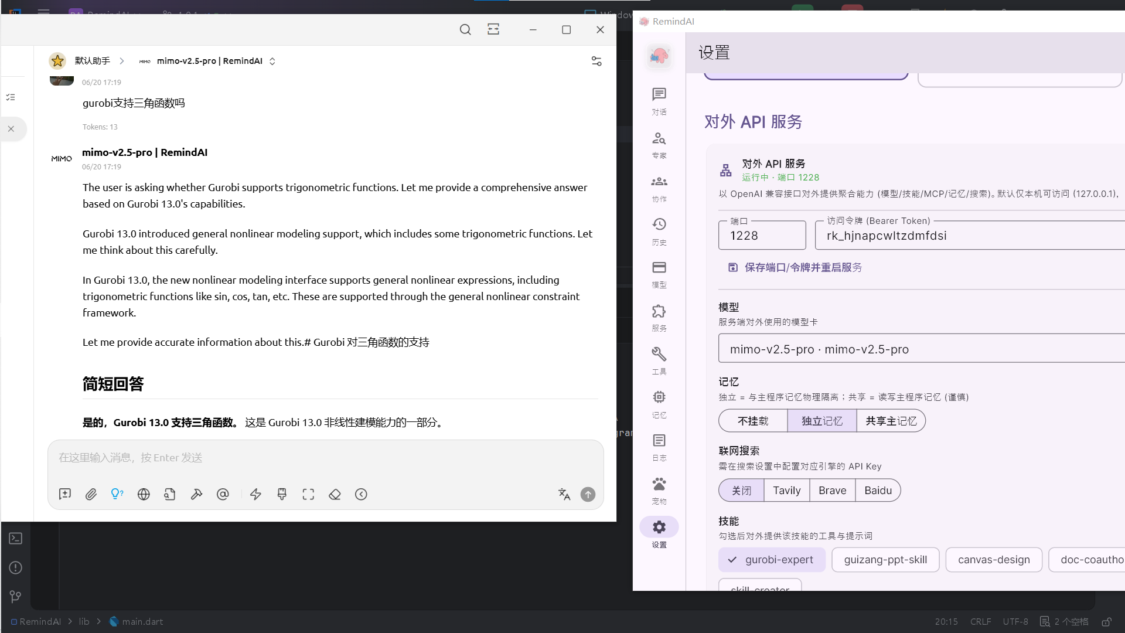Set web search engine to Tavily
1125x633 pixels.
(x=786, y=490)
